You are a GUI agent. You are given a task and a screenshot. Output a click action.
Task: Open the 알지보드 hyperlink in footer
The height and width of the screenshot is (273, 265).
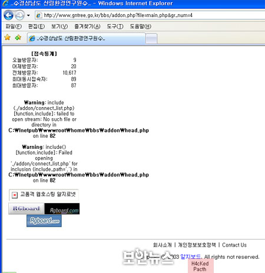[x=190, y=257]
